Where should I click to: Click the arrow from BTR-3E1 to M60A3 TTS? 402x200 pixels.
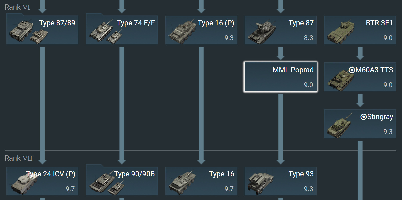pos(360,53)
